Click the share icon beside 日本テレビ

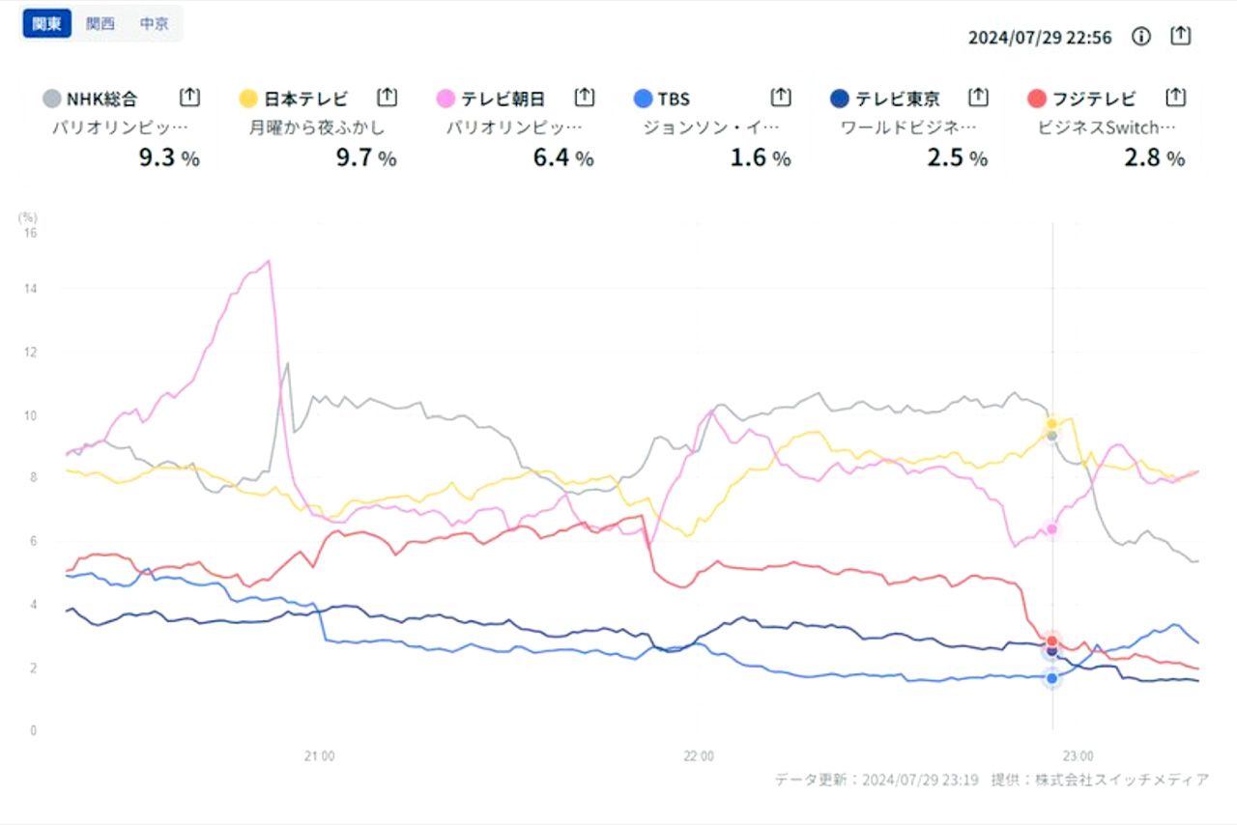[387, 97]
